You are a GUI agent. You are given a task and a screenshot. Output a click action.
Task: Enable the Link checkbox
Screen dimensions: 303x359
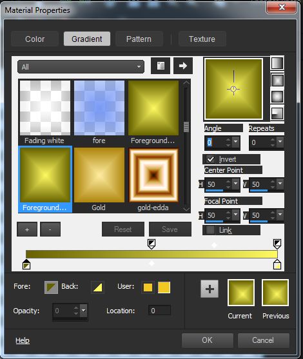click(210, 230)
